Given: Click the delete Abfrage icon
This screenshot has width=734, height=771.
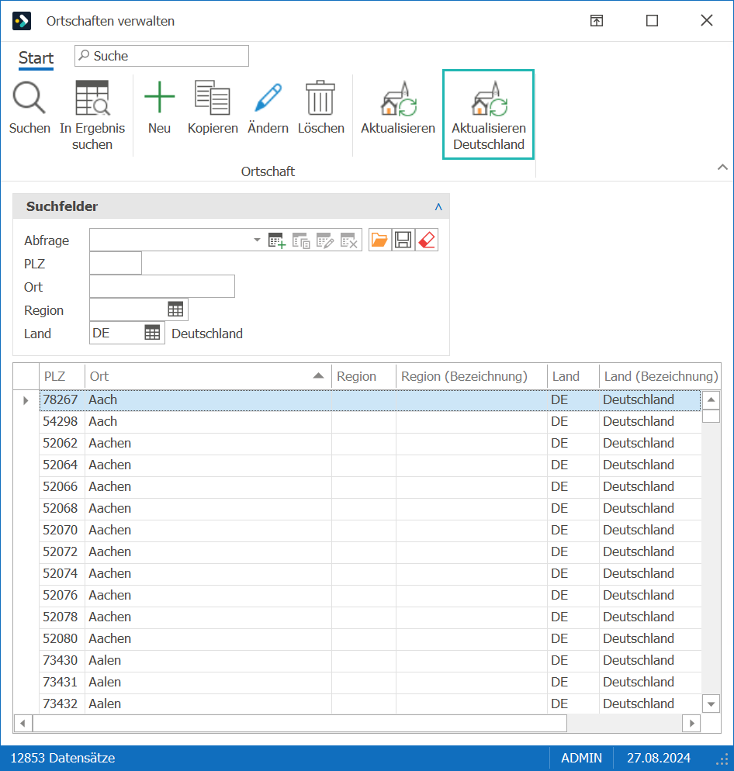Looking at the screenshot, I should point(349,240).
